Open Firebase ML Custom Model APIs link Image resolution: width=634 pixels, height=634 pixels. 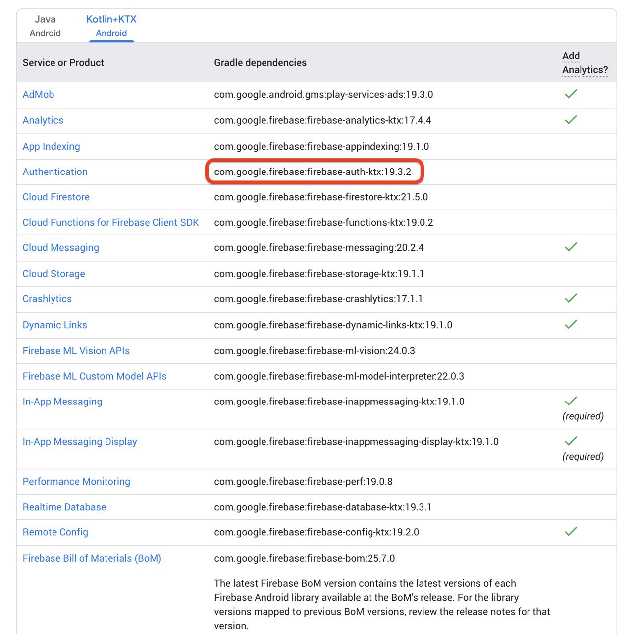click(94, 376)
